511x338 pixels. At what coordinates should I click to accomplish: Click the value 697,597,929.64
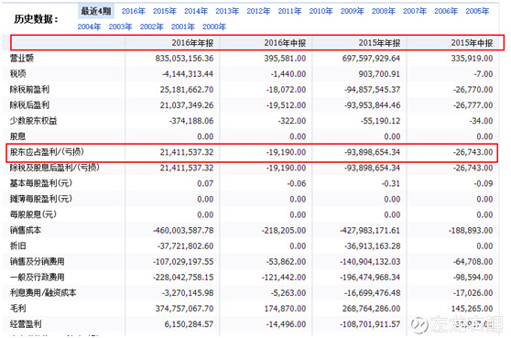[371, 59]
